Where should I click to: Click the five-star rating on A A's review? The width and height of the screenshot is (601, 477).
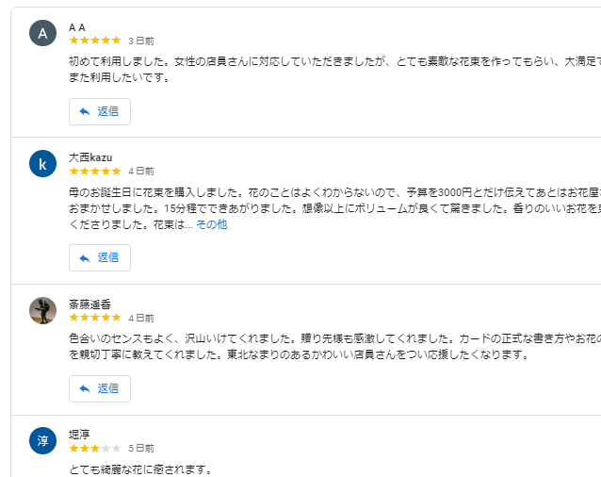tap(95, 41)
